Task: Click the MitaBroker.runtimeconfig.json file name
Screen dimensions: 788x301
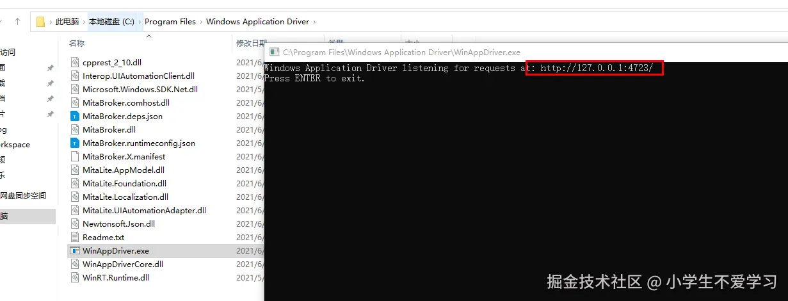Action: pyautogui.click(x=139, y=143)
